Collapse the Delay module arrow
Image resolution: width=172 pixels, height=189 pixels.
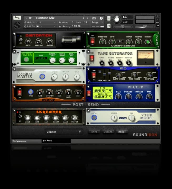click(x=14, y=87)
